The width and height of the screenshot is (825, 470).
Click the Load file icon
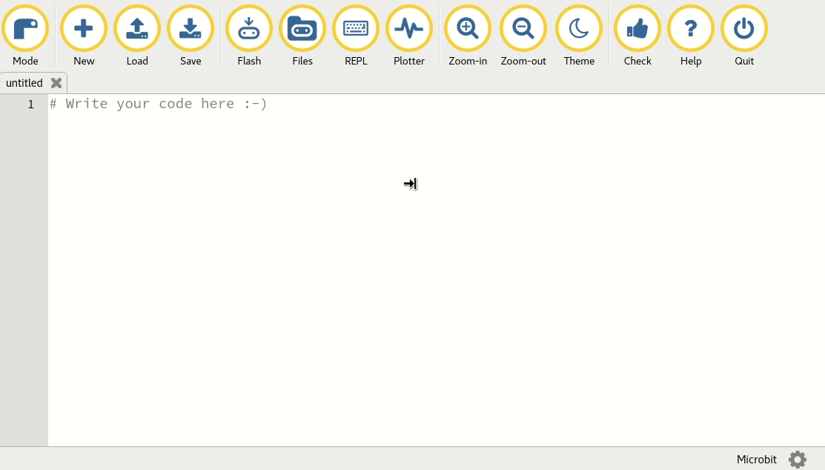[x=137, y=30]
